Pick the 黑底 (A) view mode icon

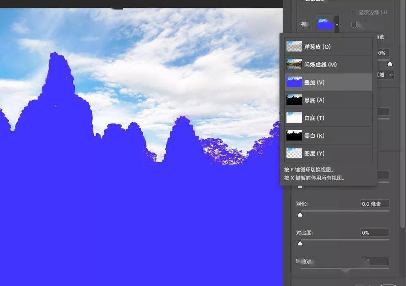(x=294, y=100)
